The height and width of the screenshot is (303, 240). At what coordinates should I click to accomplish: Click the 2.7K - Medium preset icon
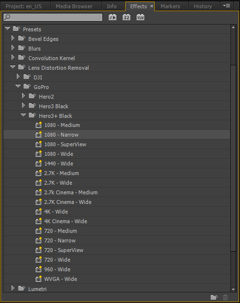click(x=38, y=173)
